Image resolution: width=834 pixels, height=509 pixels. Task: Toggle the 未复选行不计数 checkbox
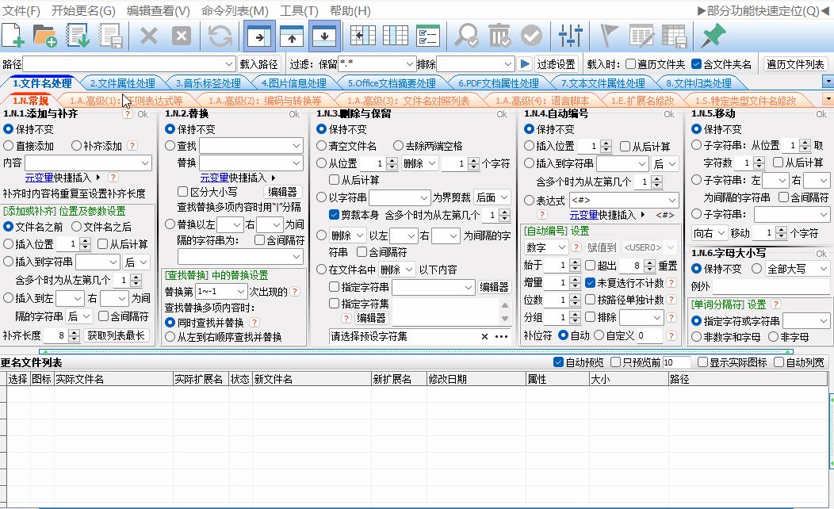(x=590, y=282)
